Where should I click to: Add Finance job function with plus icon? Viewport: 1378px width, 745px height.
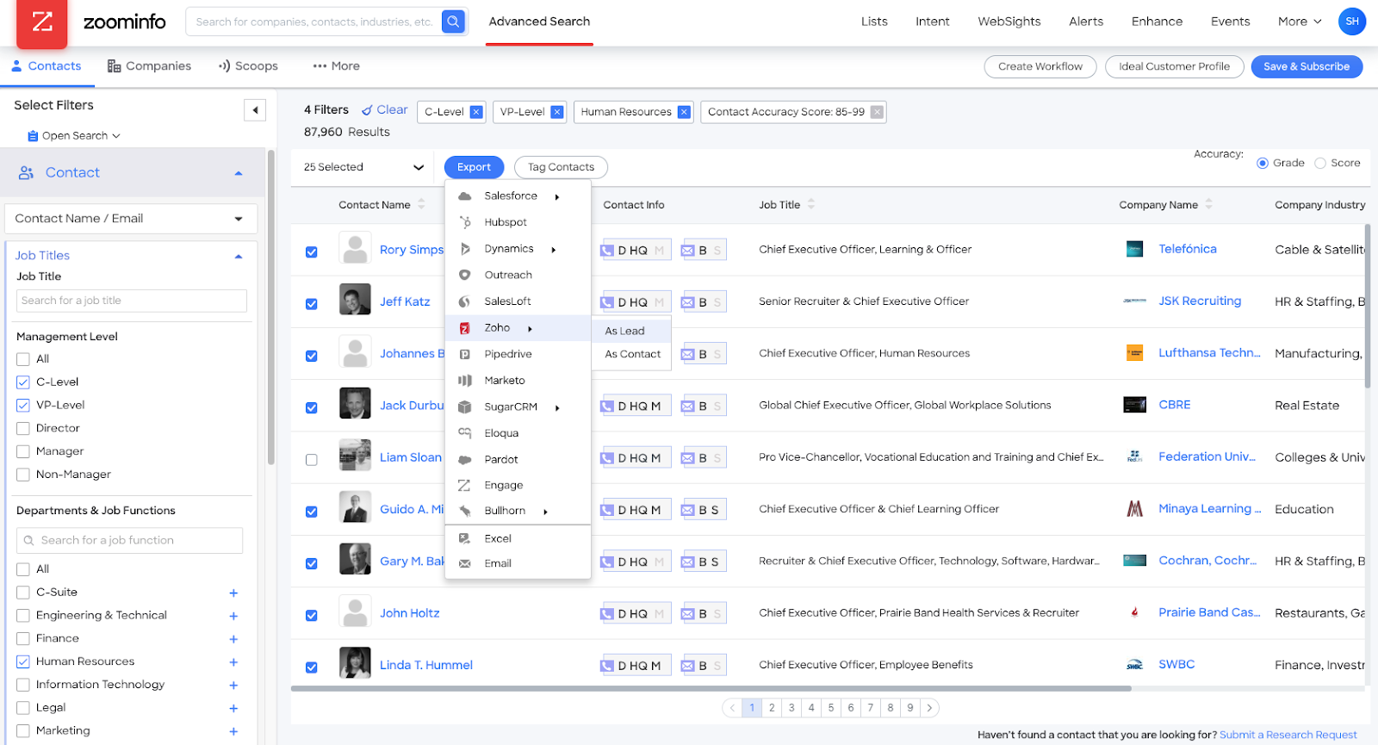tap(233, 639)
